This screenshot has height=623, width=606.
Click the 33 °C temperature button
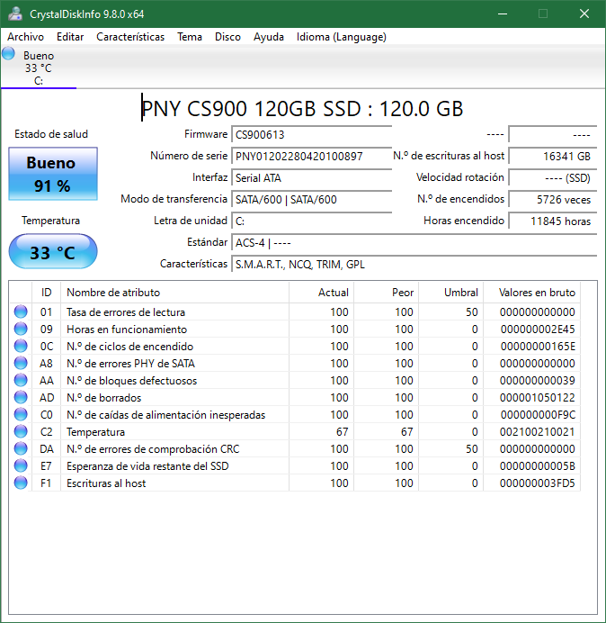click(53, 252)
